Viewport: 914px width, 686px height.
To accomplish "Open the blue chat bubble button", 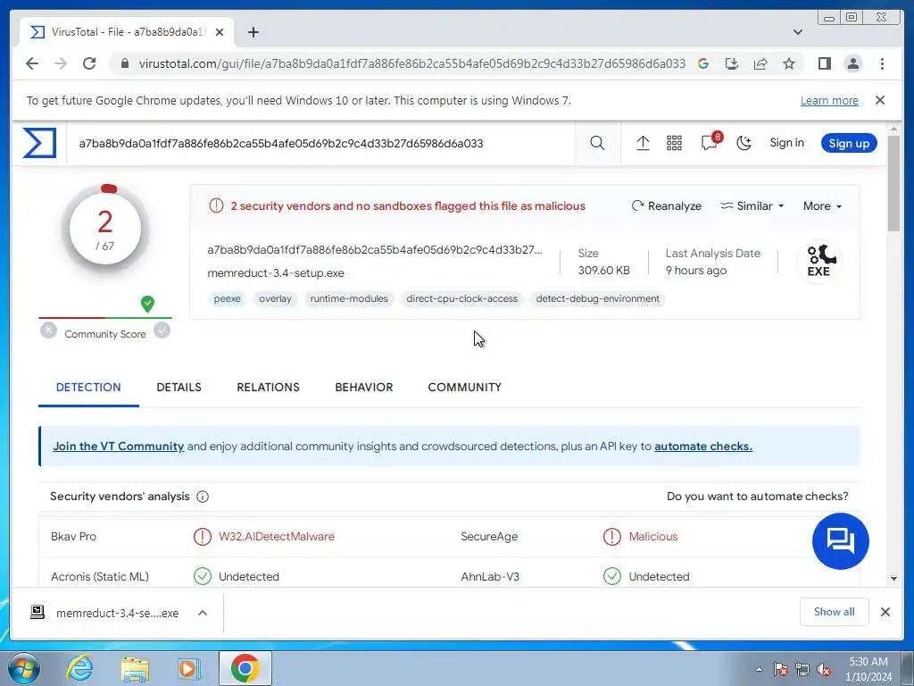I will (840, 540).
